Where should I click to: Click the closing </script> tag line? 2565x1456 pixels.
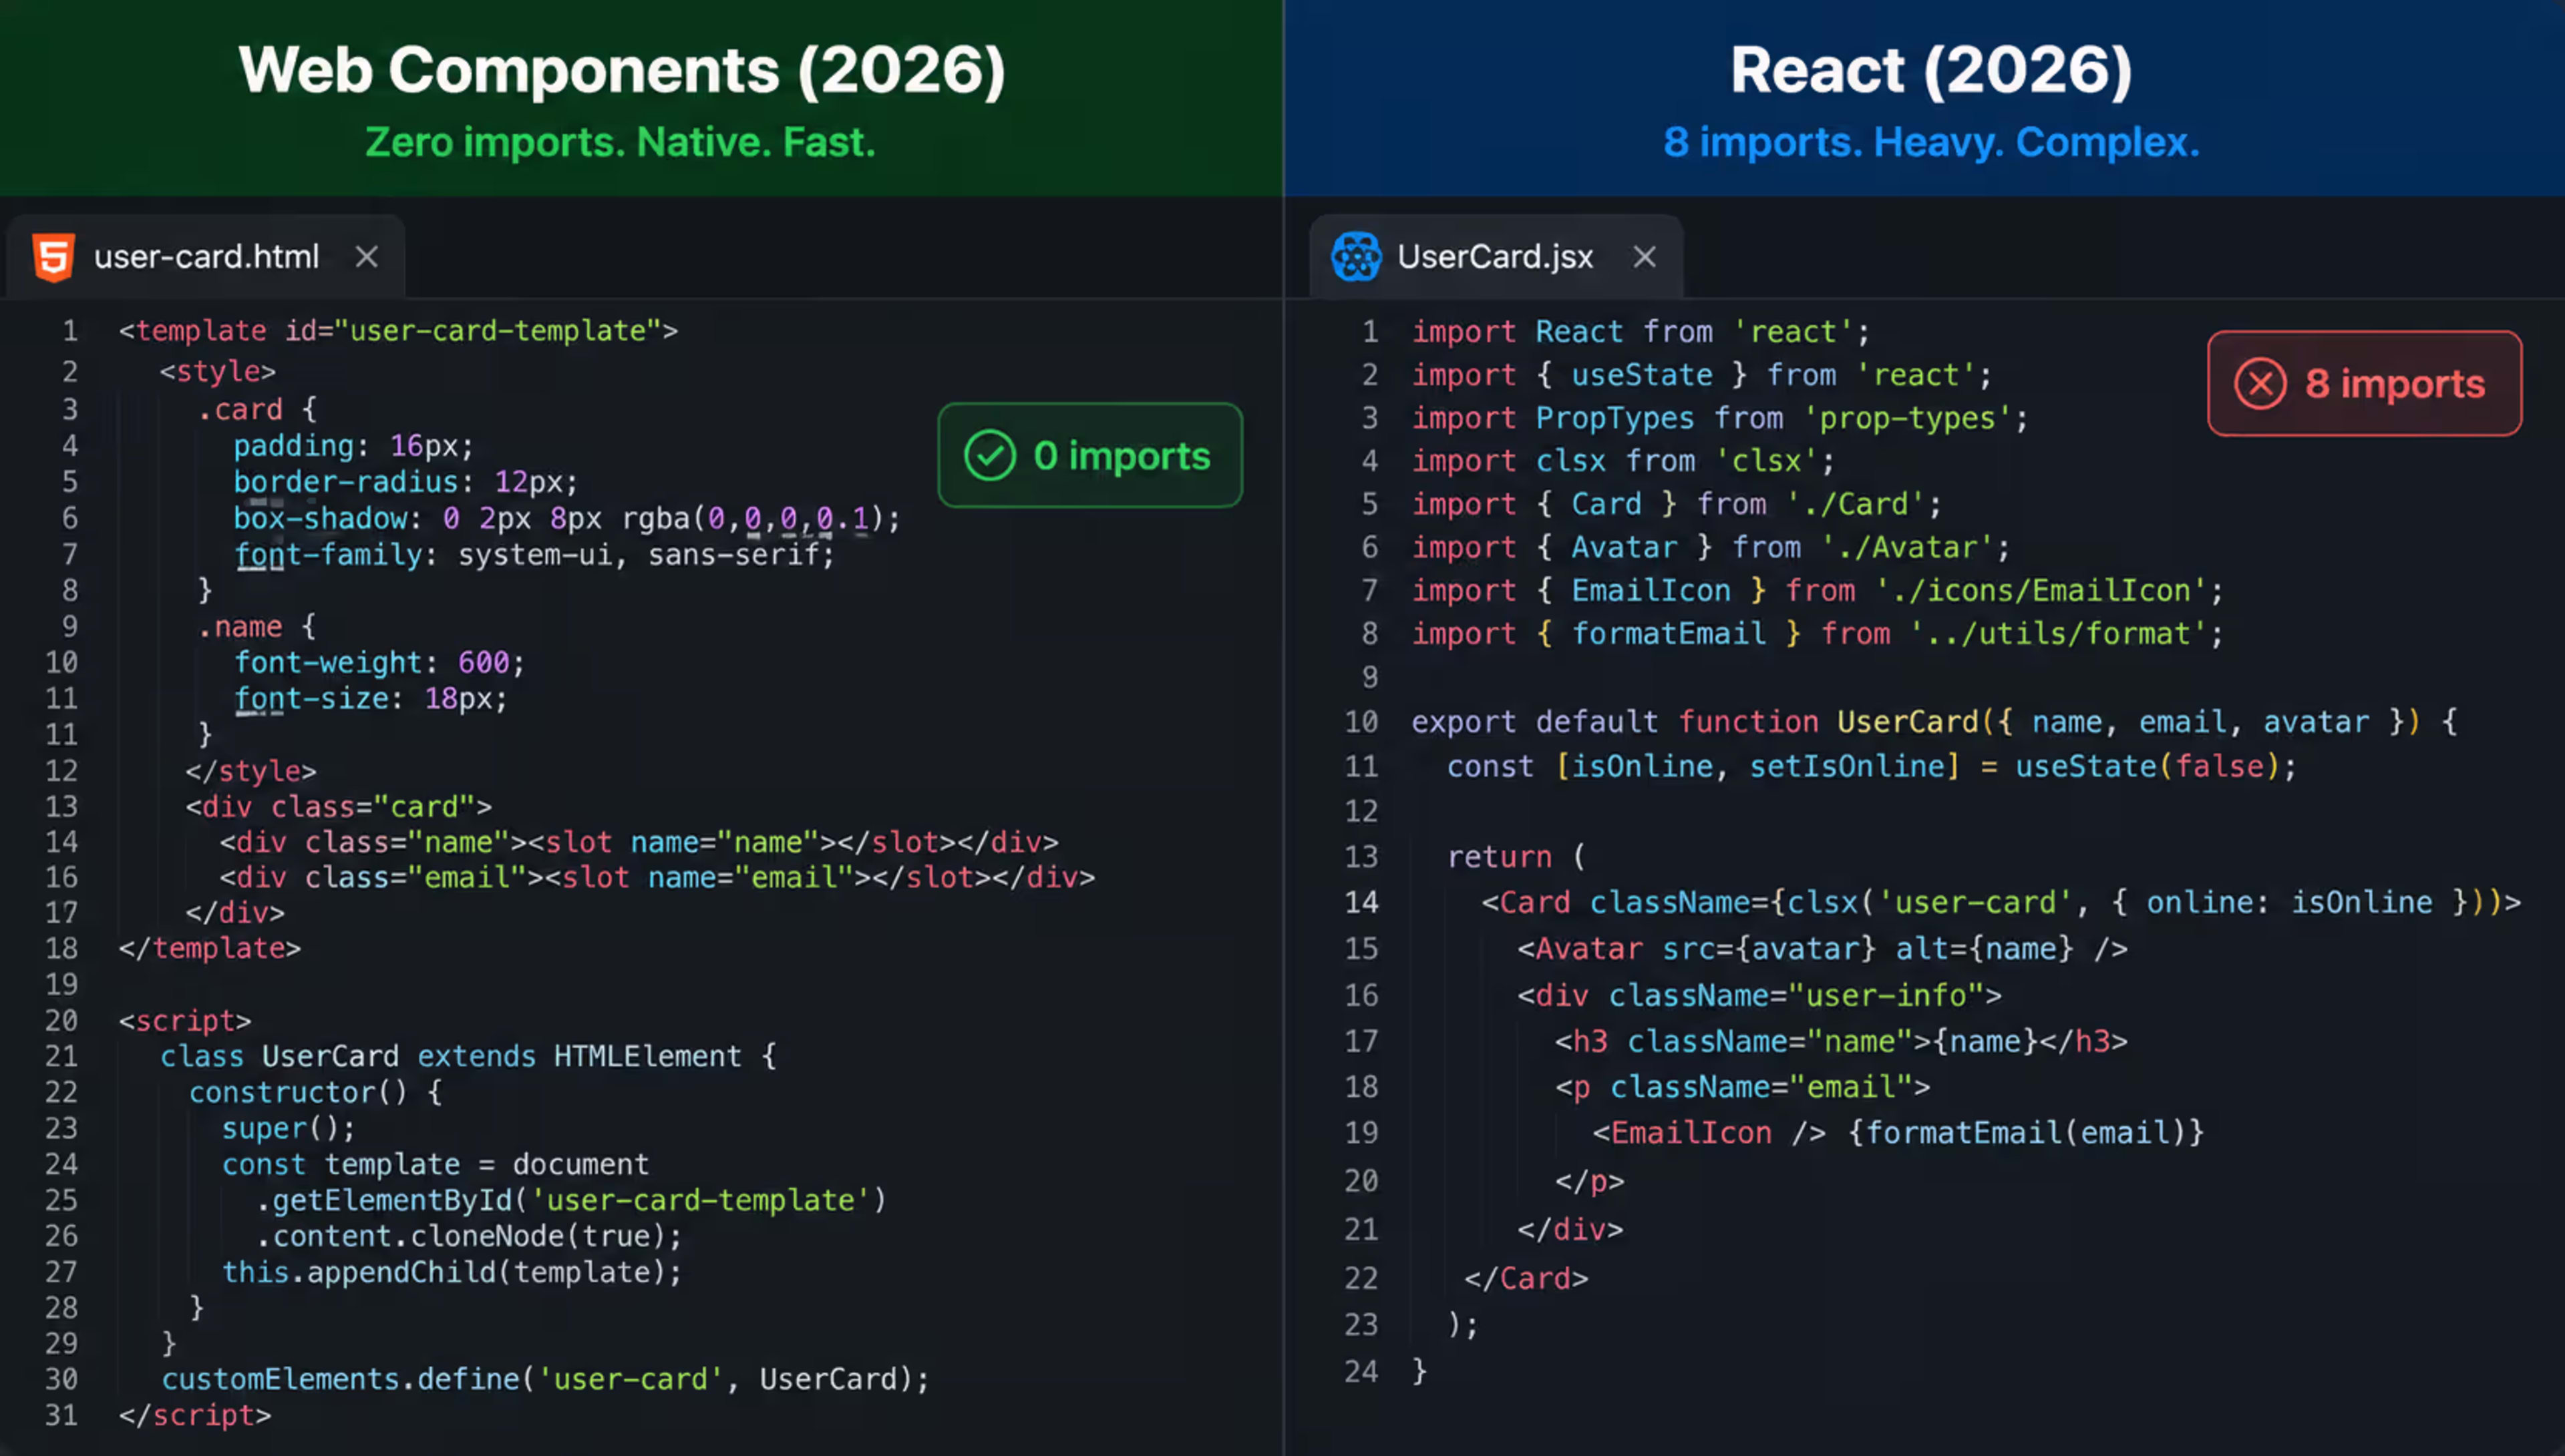click(x=195, y=1415)
